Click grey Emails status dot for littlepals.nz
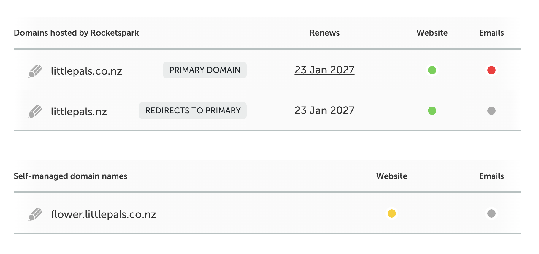The image size is (539, 254). (492, 111)
